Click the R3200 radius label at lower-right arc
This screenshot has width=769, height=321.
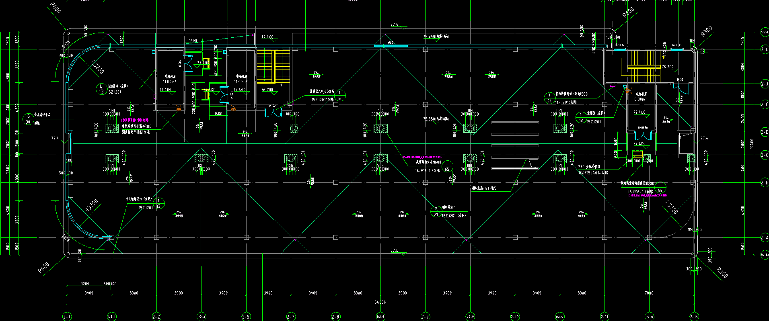(671, 207)
